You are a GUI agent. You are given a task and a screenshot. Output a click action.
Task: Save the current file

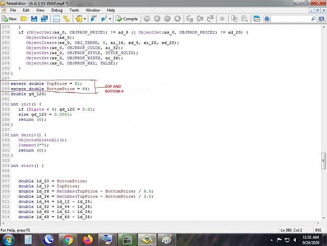click(34, 19)
